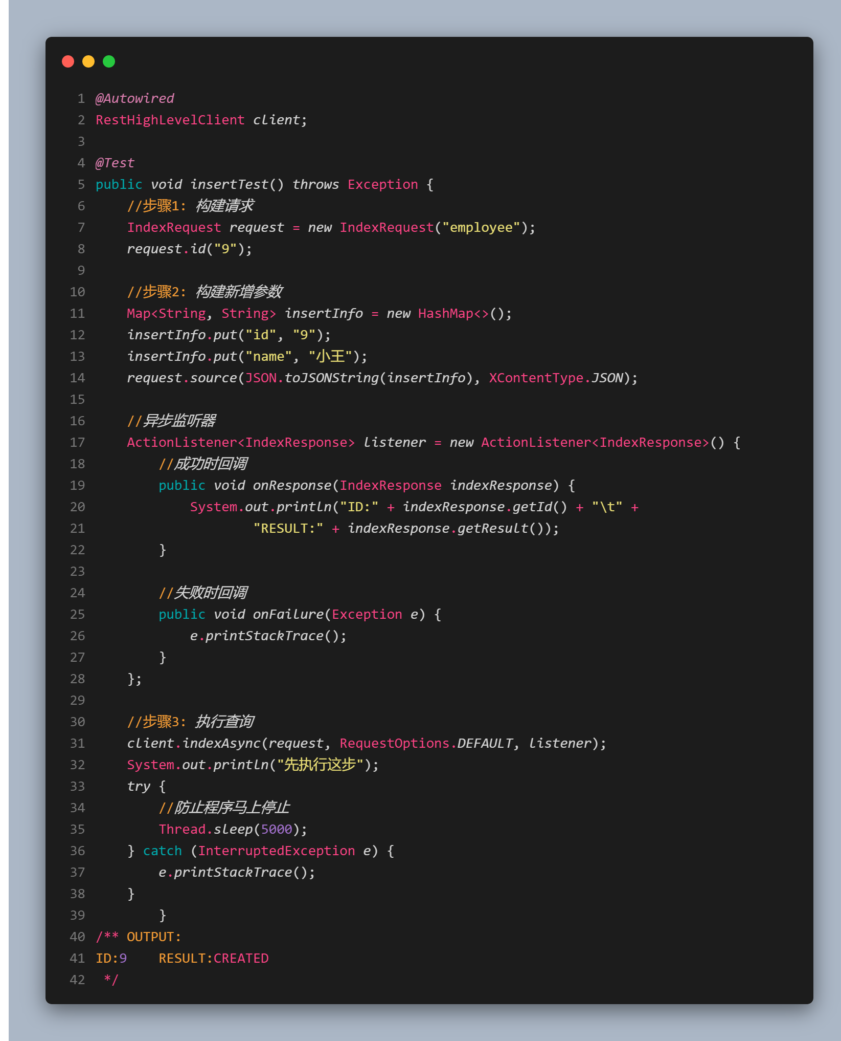Click the "employee" string literal
841x1041 pixels.
(x=481, y=227)
